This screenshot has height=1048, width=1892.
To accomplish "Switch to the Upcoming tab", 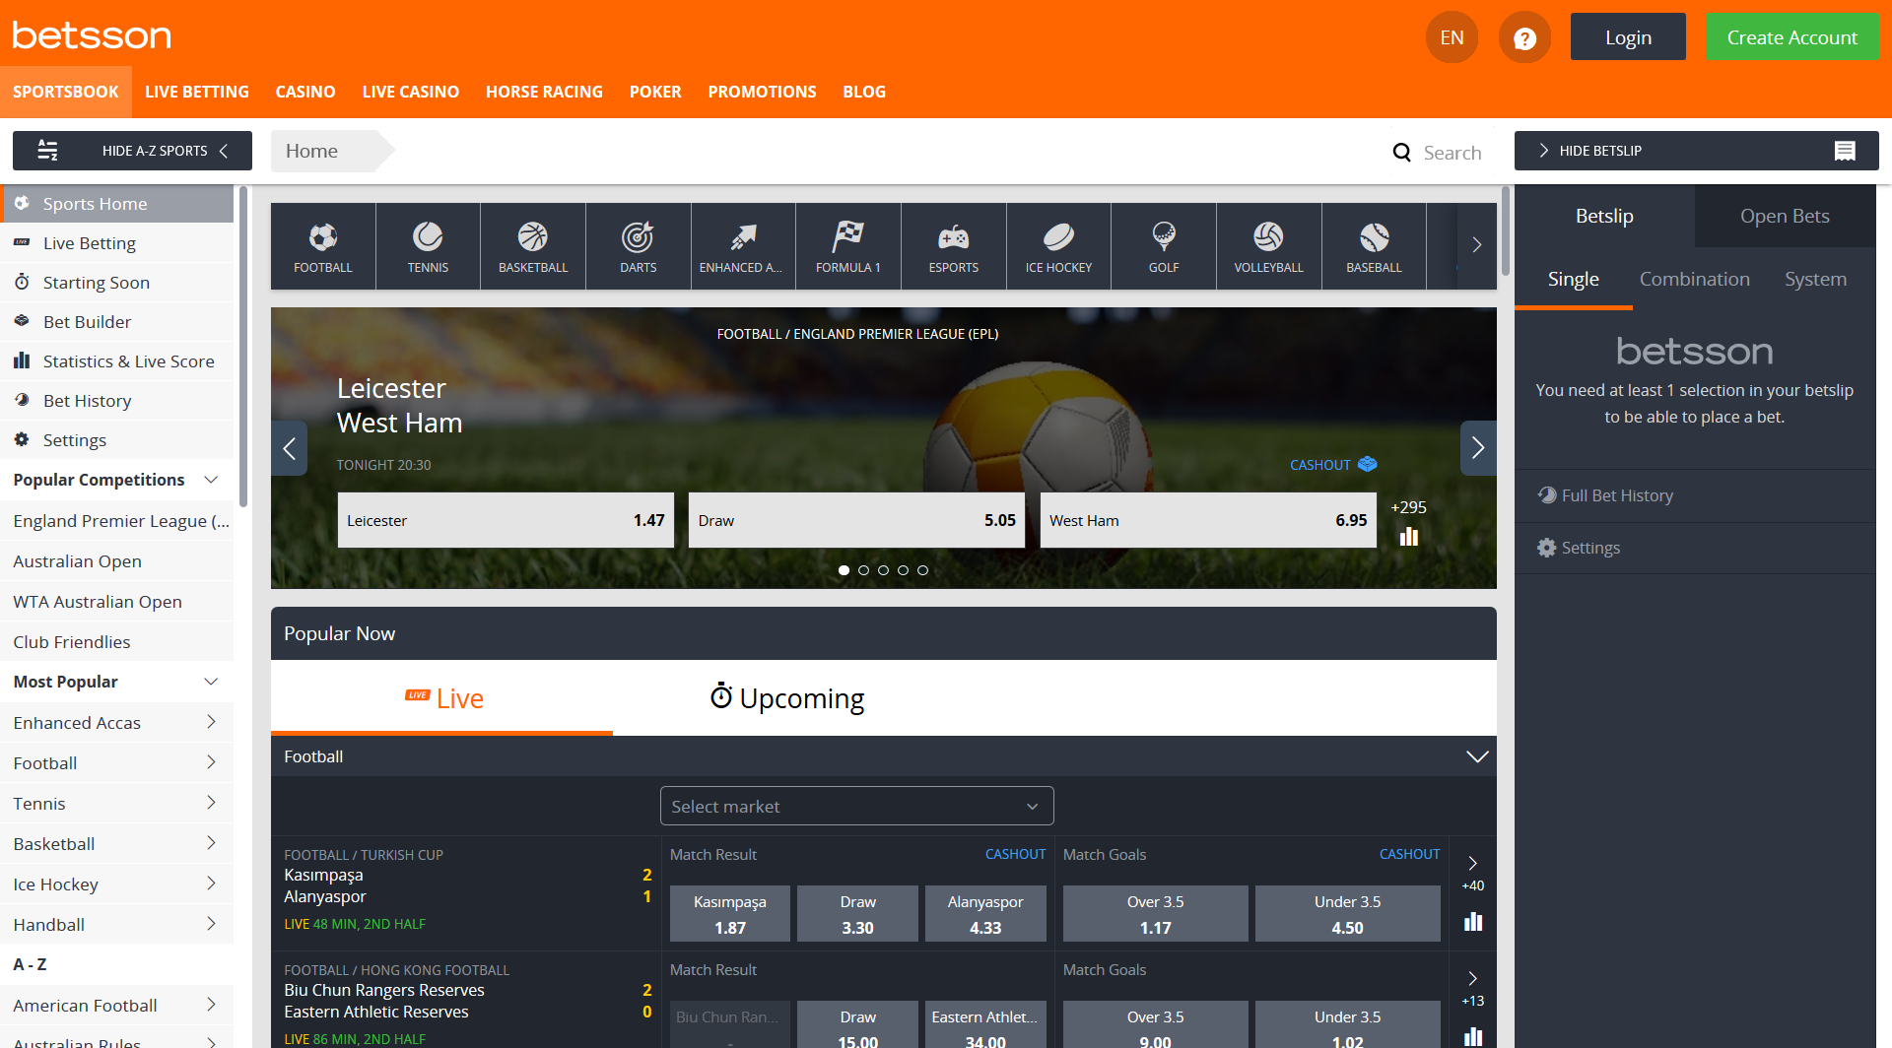I will point(787,698).
